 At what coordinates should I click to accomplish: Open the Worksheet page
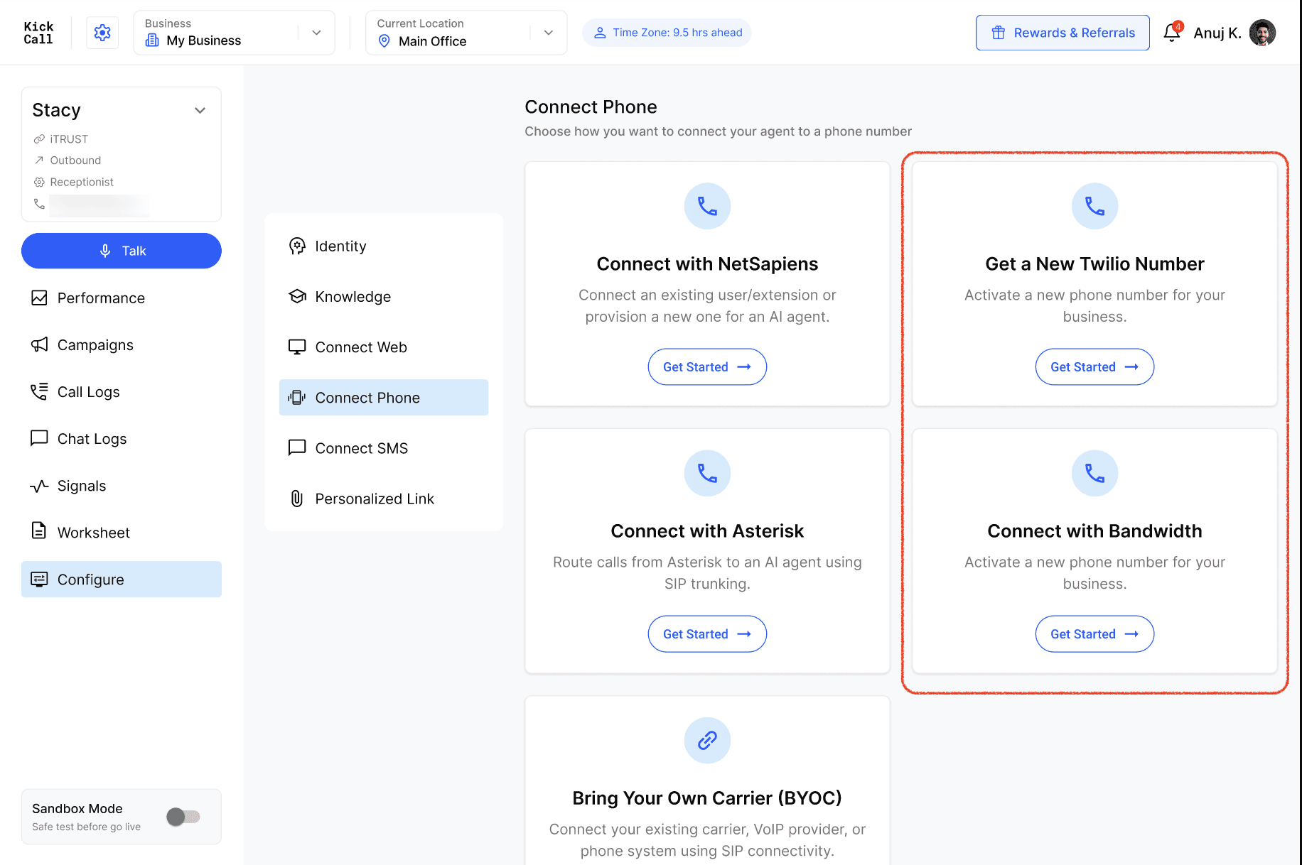click(122, 533)
